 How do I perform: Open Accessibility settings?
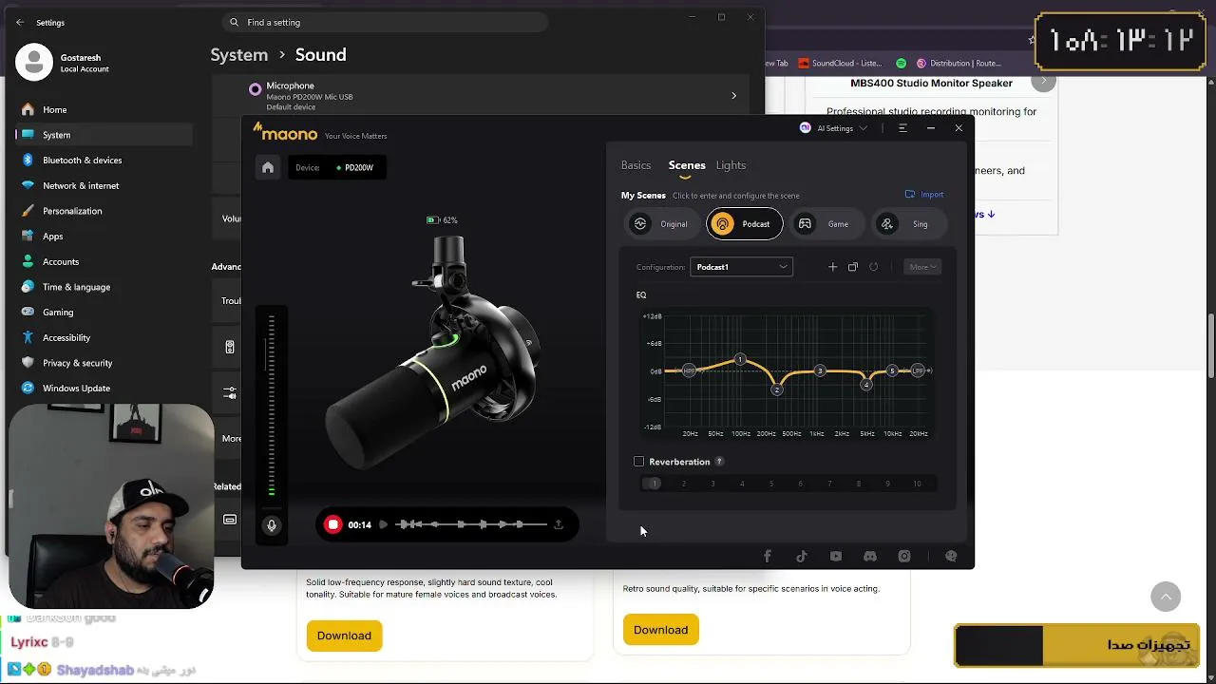104,337
